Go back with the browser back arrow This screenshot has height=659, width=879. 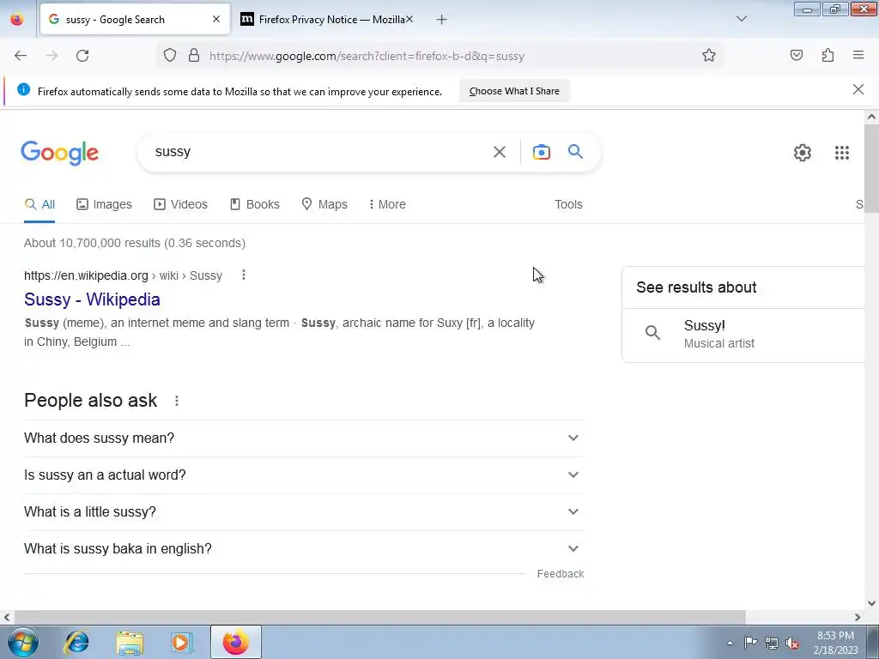[x=21, y=56]
